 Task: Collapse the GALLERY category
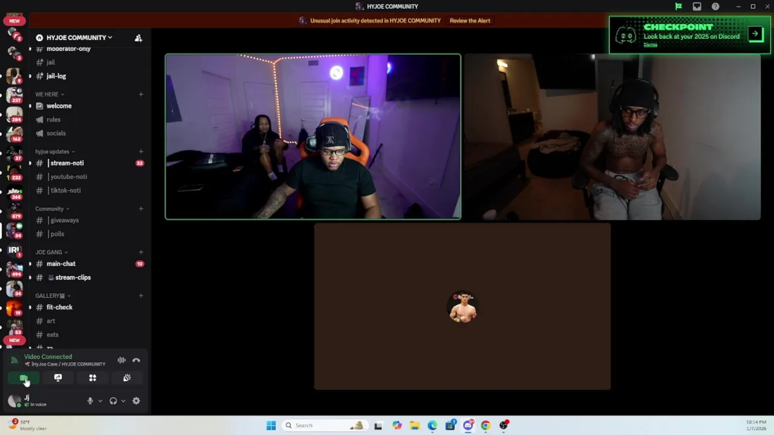(x=53, y=296)
